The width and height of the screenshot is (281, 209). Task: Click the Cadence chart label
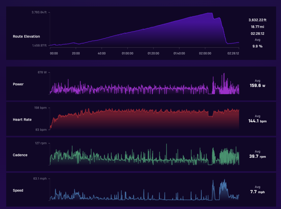[20, 155]
